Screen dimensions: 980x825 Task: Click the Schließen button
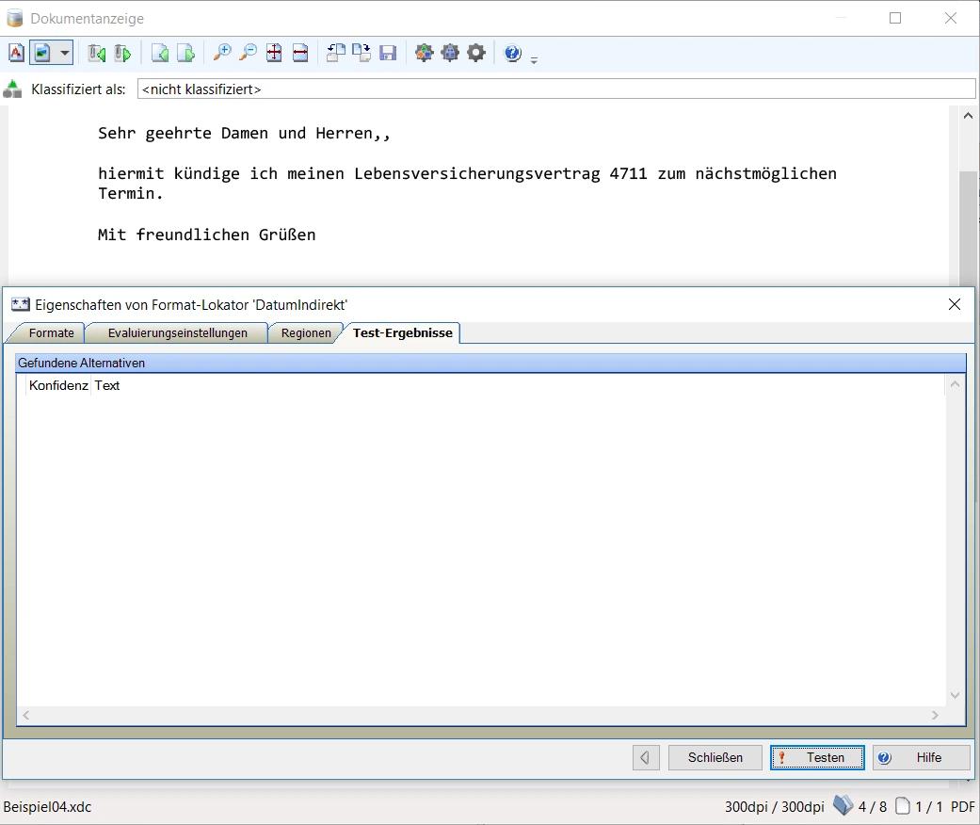point(715,757)
